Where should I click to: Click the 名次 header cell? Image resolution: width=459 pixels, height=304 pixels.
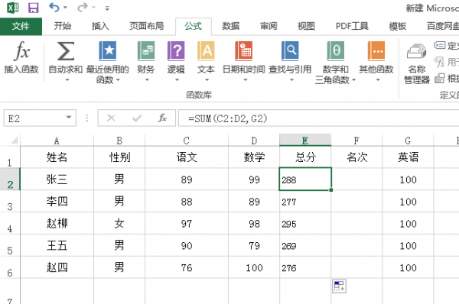click(x=356, y=157)
